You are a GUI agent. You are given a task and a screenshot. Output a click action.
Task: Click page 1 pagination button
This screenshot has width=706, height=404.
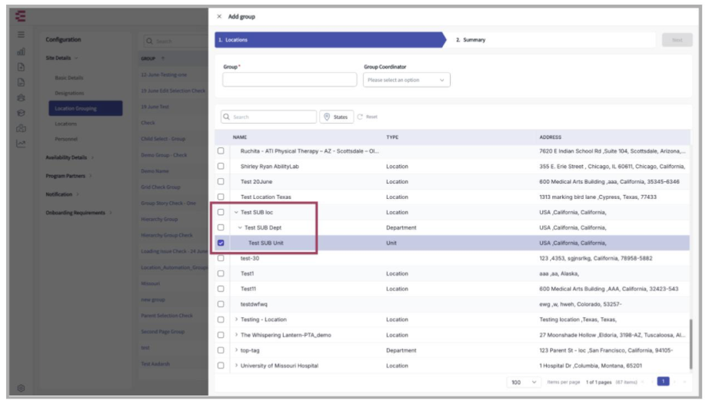[662, 382]
